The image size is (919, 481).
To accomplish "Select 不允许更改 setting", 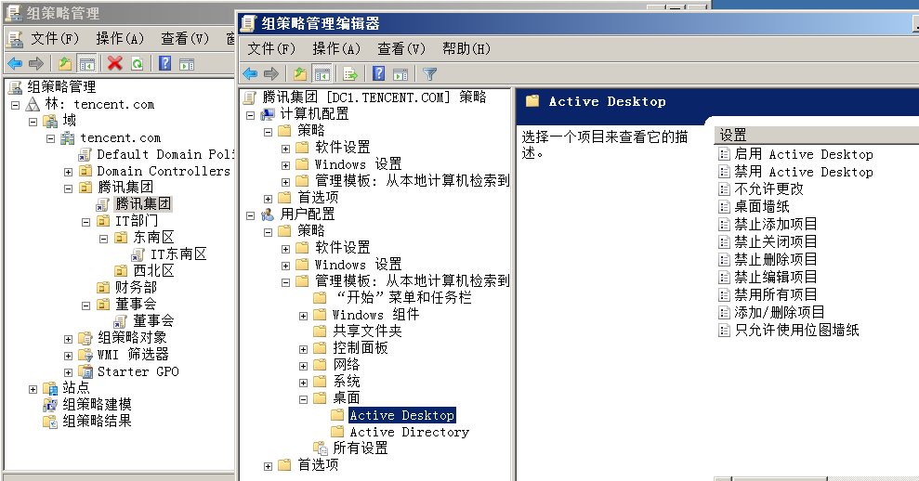I will click(x=768, y=189).
